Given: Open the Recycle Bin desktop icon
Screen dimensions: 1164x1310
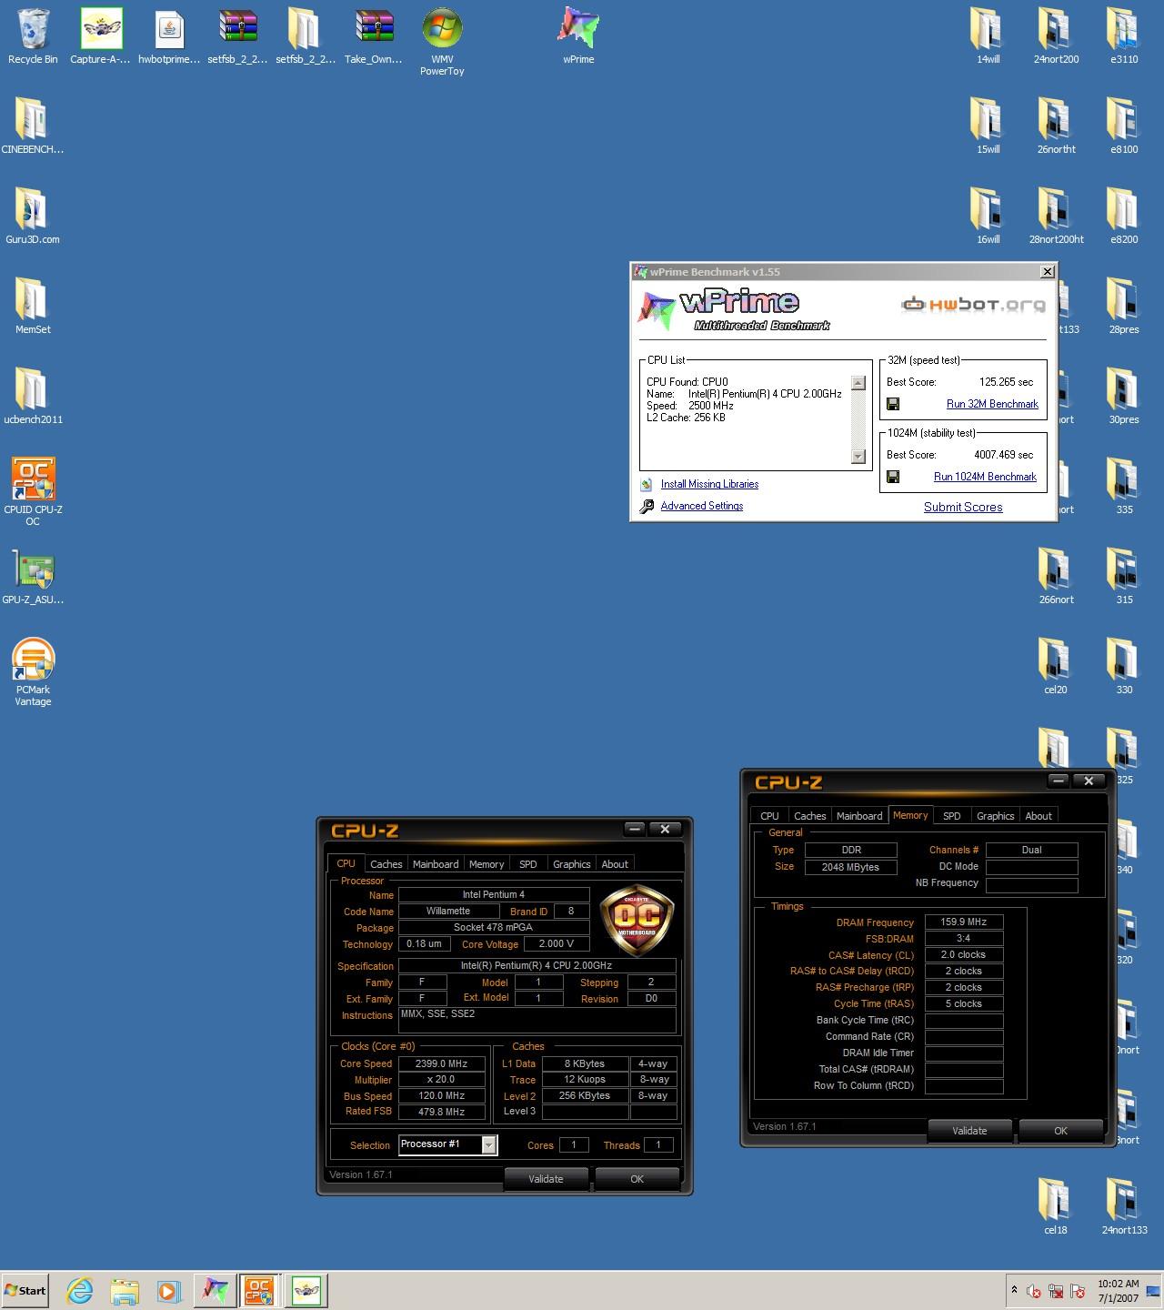Looking at the screenshot, I should (x=33, y=36).
